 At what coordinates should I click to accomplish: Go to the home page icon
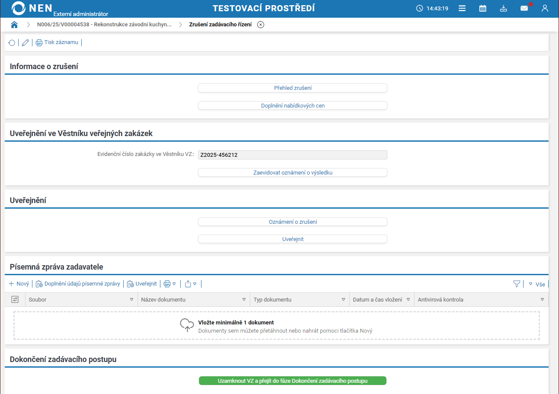pyautogui.click(x=14, y=25)
